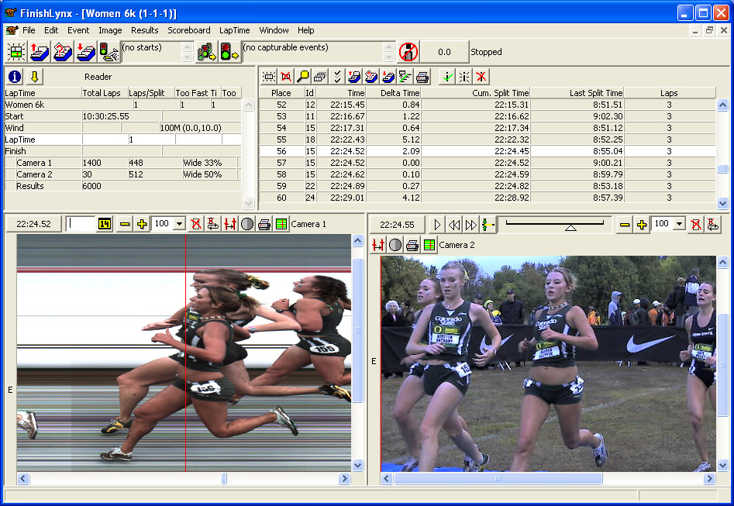734x506 pixels.
Task: Open the Scoreboard menu
Action: 189,30
